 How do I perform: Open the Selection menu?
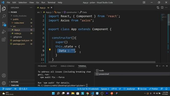pos(23,2)
